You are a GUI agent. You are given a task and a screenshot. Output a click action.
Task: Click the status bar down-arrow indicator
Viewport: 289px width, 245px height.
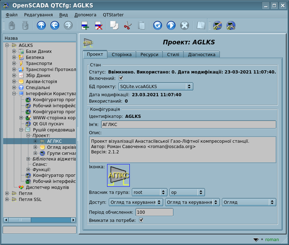[x=256, y=240]
